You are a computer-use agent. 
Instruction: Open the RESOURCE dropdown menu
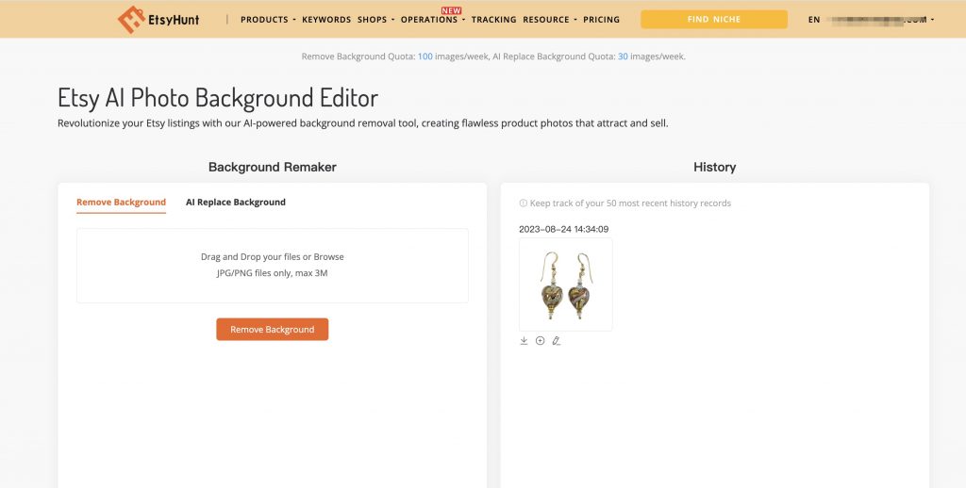(x=550, y=20)
